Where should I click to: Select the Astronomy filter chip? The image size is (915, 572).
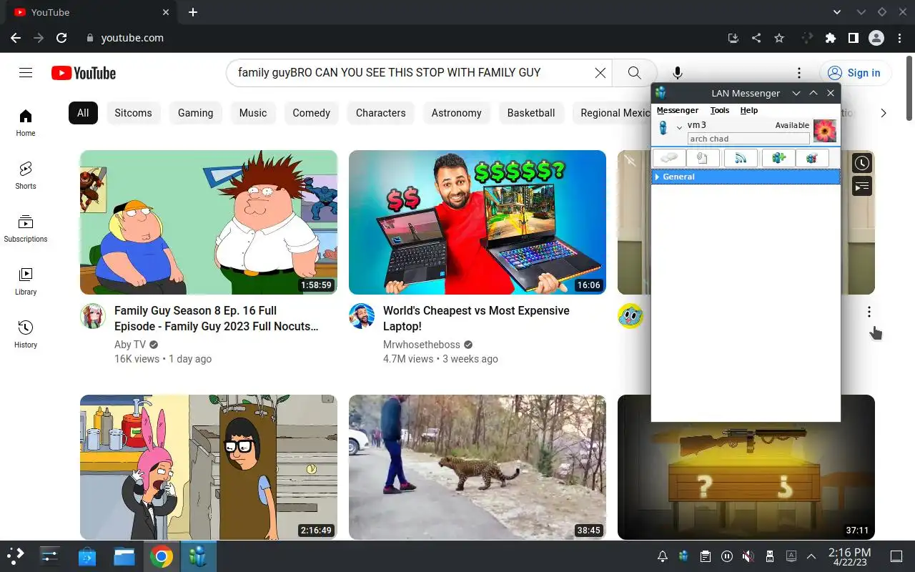[457, 113]
